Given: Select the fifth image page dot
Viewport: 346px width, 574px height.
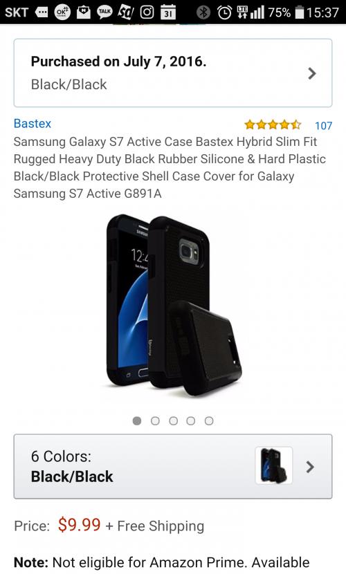Looking at the screenshot, I should point(209,421).
